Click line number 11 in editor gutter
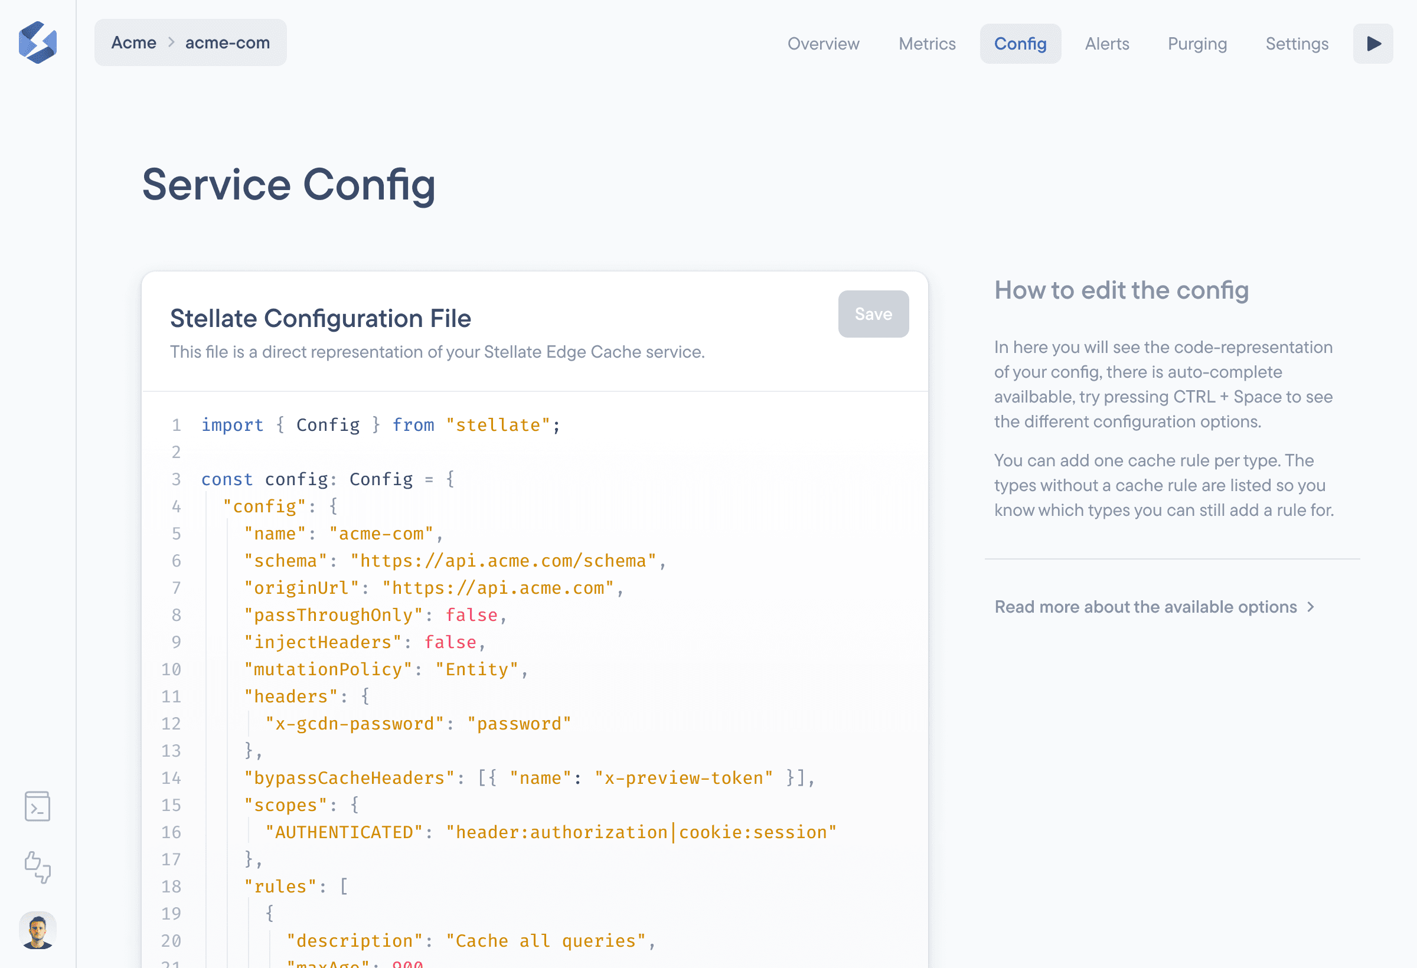1417x968 pixels. pos(171,696)
